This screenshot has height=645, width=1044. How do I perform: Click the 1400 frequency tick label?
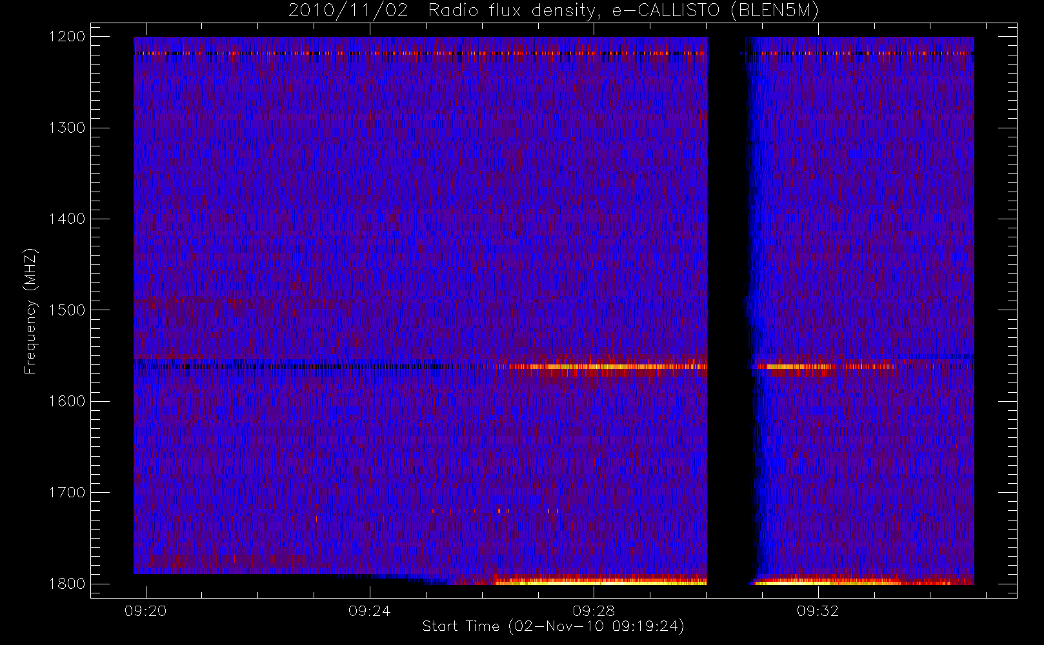pos(67,219)
